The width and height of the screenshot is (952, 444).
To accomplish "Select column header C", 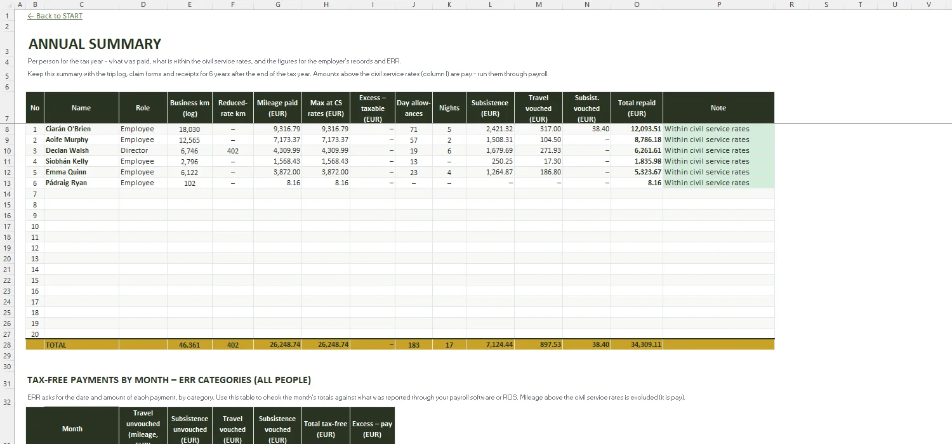I will pos(81,4).
